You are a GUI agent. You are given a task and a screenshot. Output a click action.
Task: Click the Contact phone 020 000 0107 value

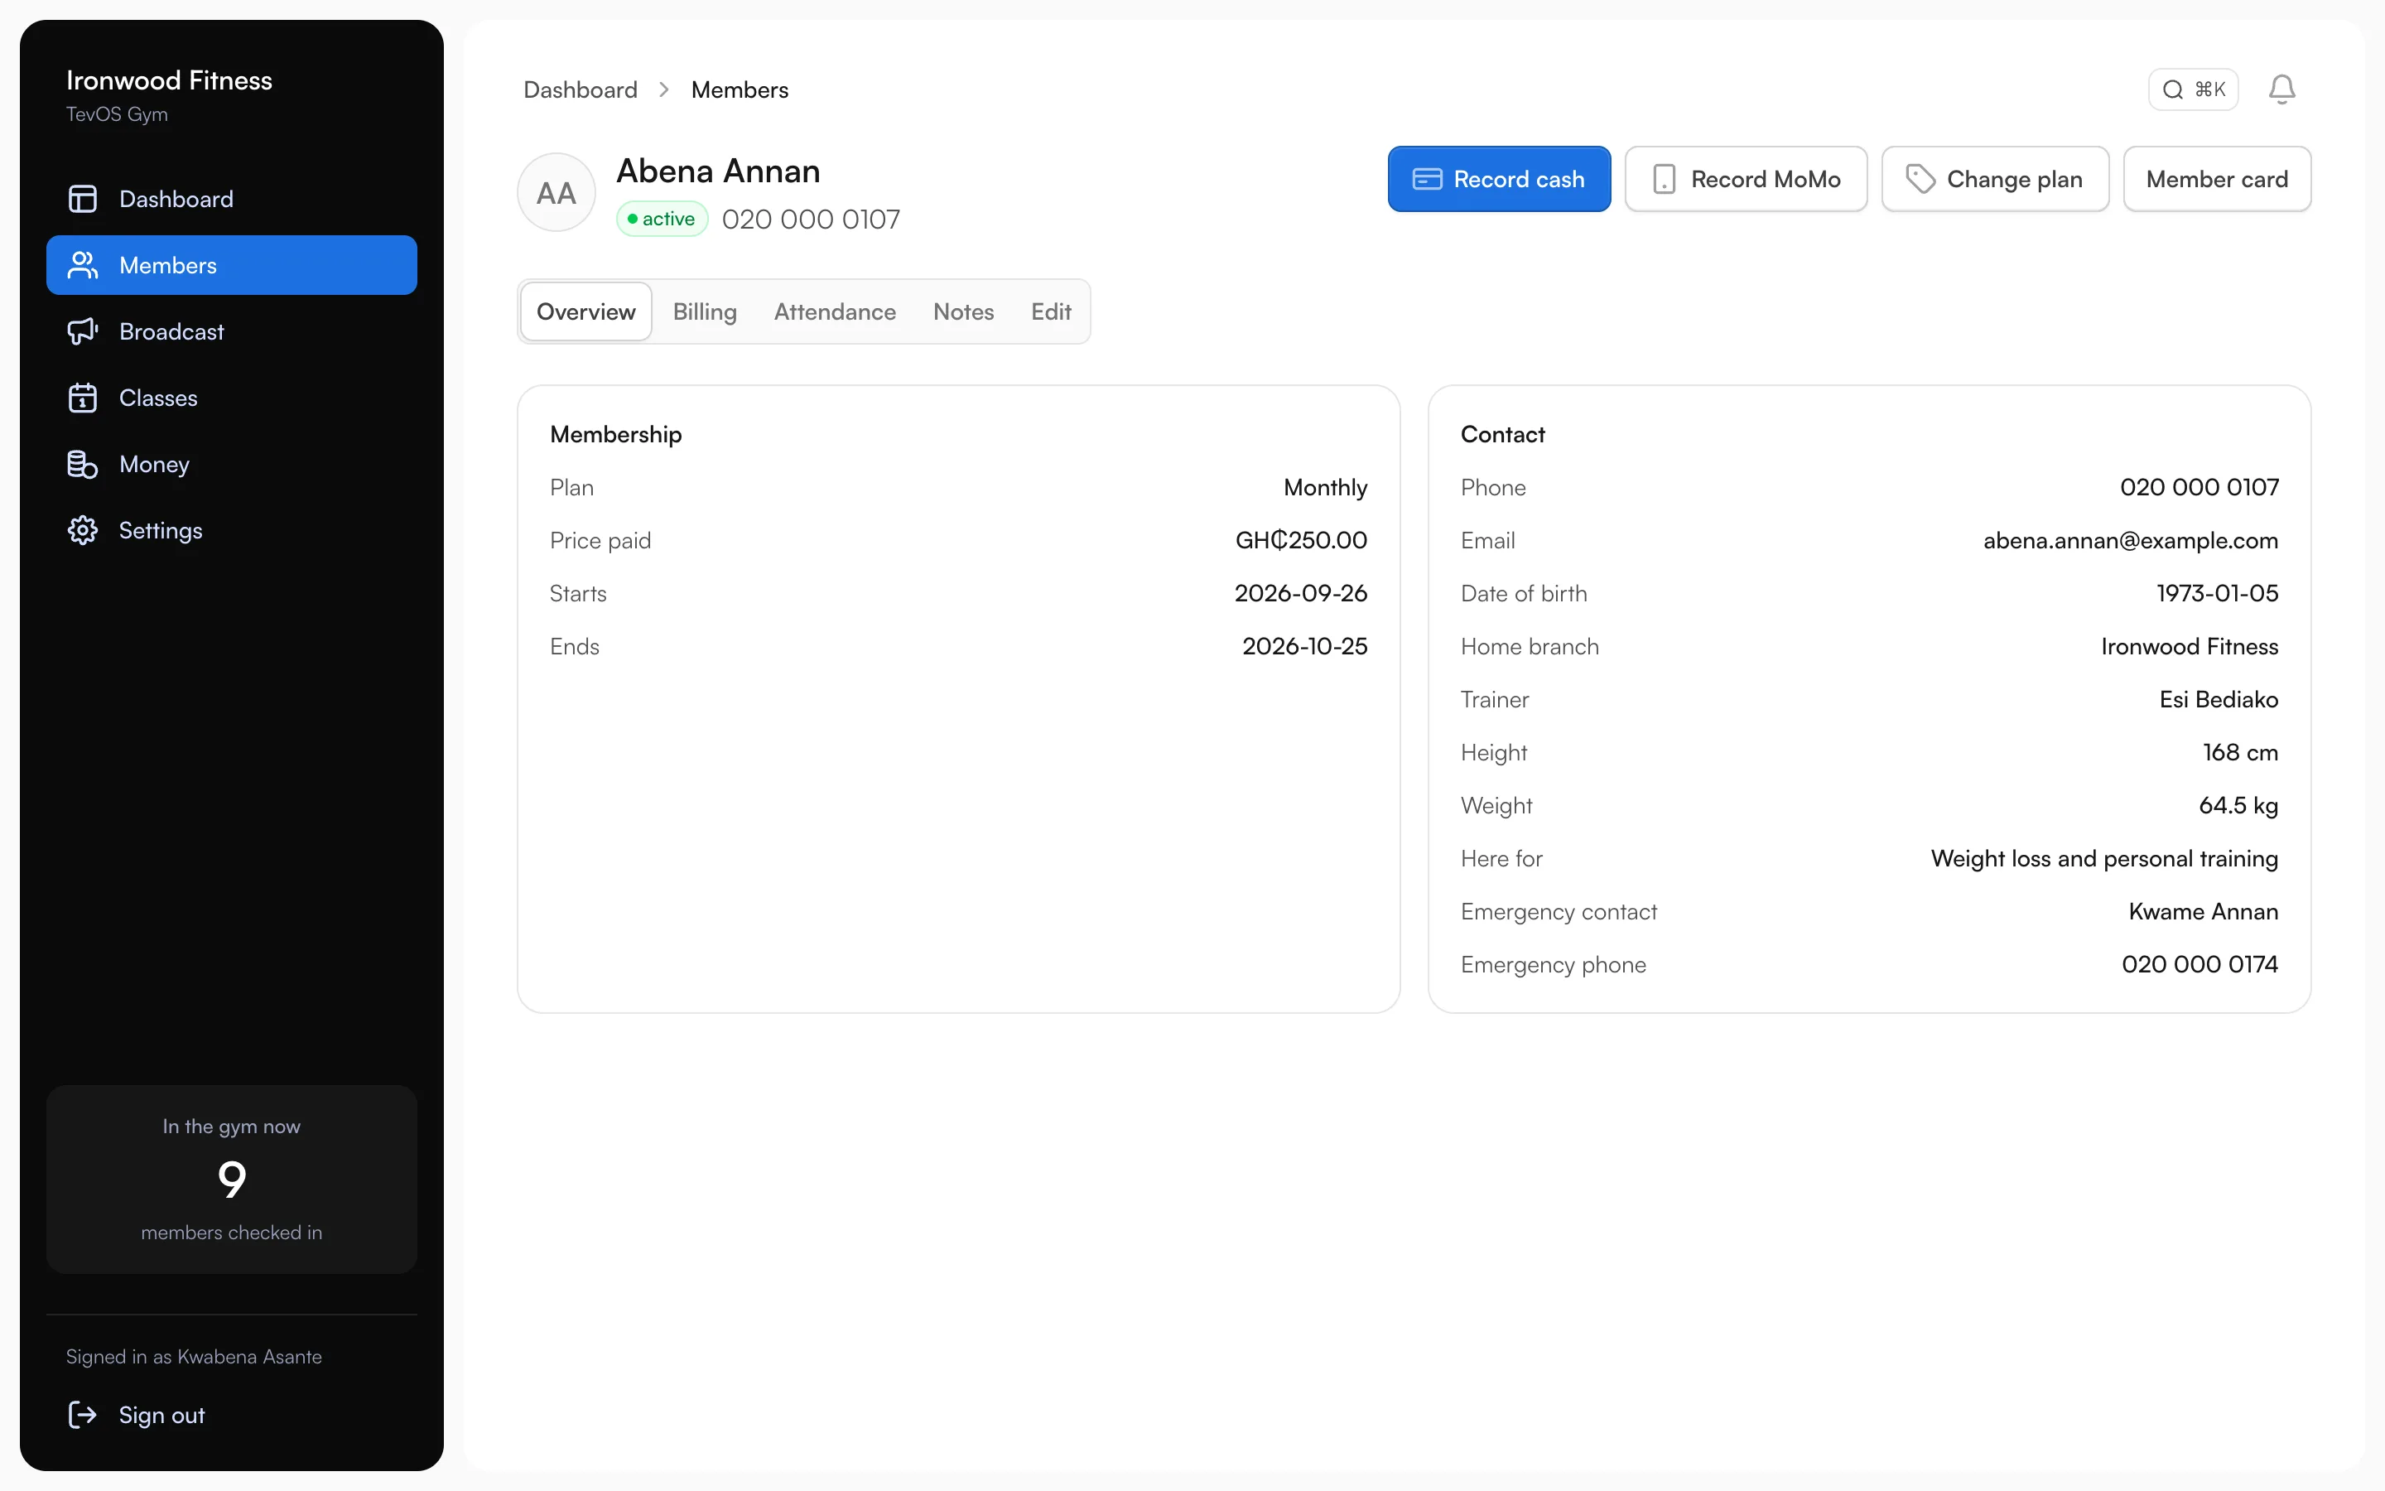(2199, 487)
